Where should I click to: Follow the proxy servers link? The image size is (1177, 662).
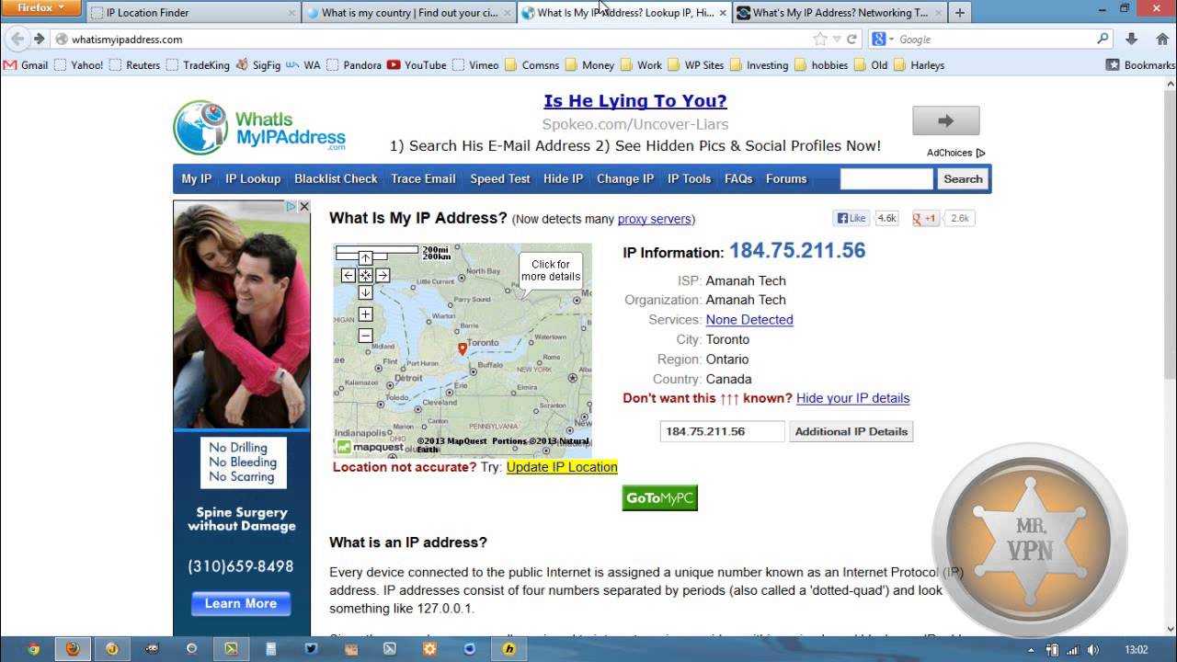(x=654, y=219)
